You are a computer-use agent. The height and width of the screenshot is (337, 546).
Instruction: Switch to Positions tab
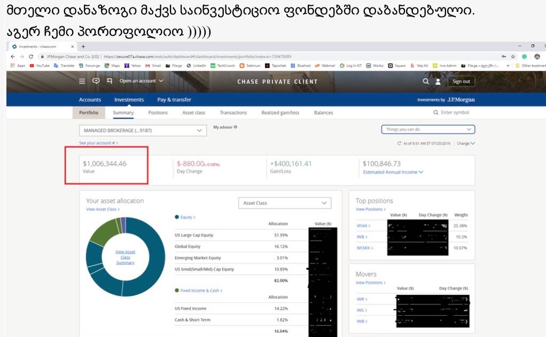pos(158,113)
